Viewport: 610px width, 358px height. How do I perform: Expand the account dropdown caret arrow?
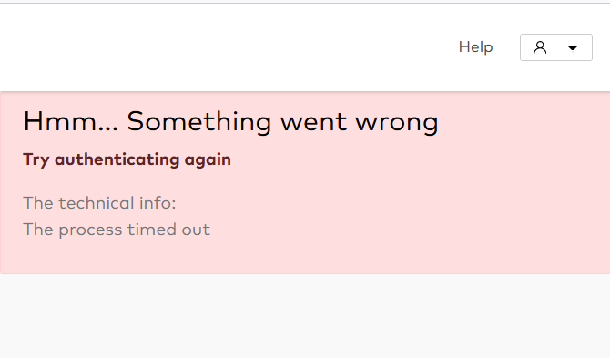(x=573, y=48)
